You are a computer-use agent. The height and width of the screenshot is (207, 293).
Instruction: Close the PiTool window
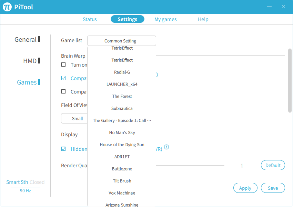[x=283, y=7]
